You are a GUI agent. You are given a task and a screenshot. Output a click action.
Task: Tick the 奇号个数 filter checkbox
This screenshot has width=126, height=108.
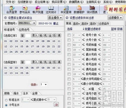coord(69,35)
